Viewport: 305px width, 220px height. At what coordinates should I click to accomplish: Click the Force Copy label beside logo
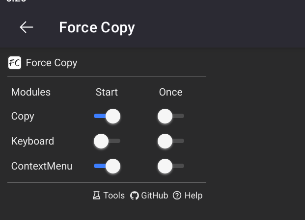click(52, 63)
